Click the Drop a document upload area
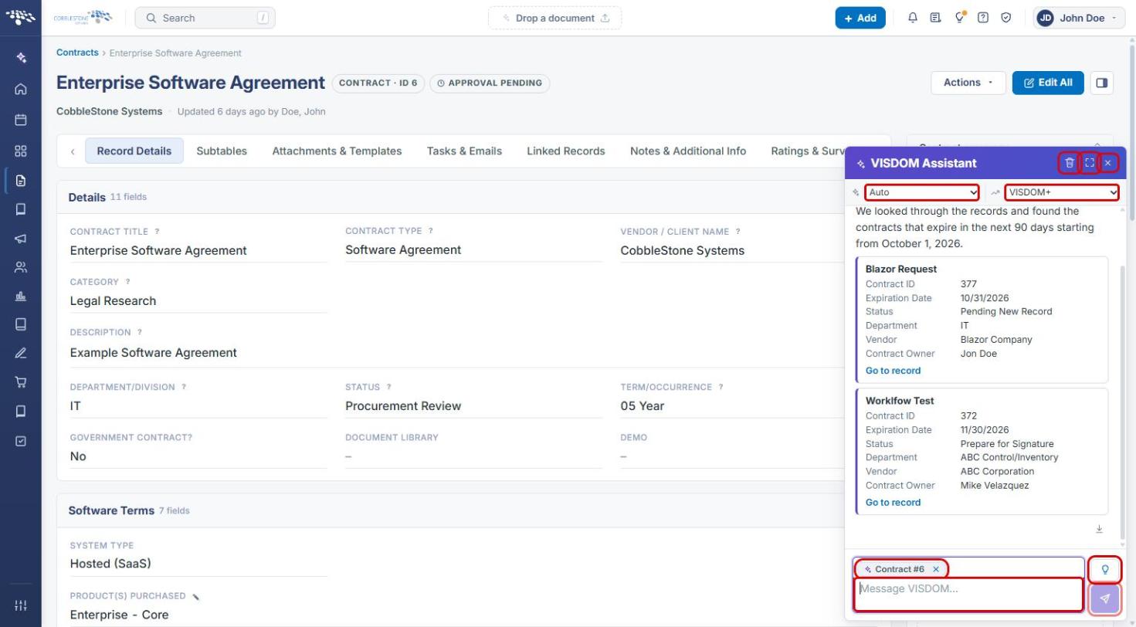 pos(554,18)
